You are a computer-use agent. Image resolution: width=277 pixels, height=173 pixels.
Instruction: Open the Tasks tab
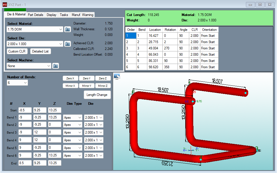64,15
